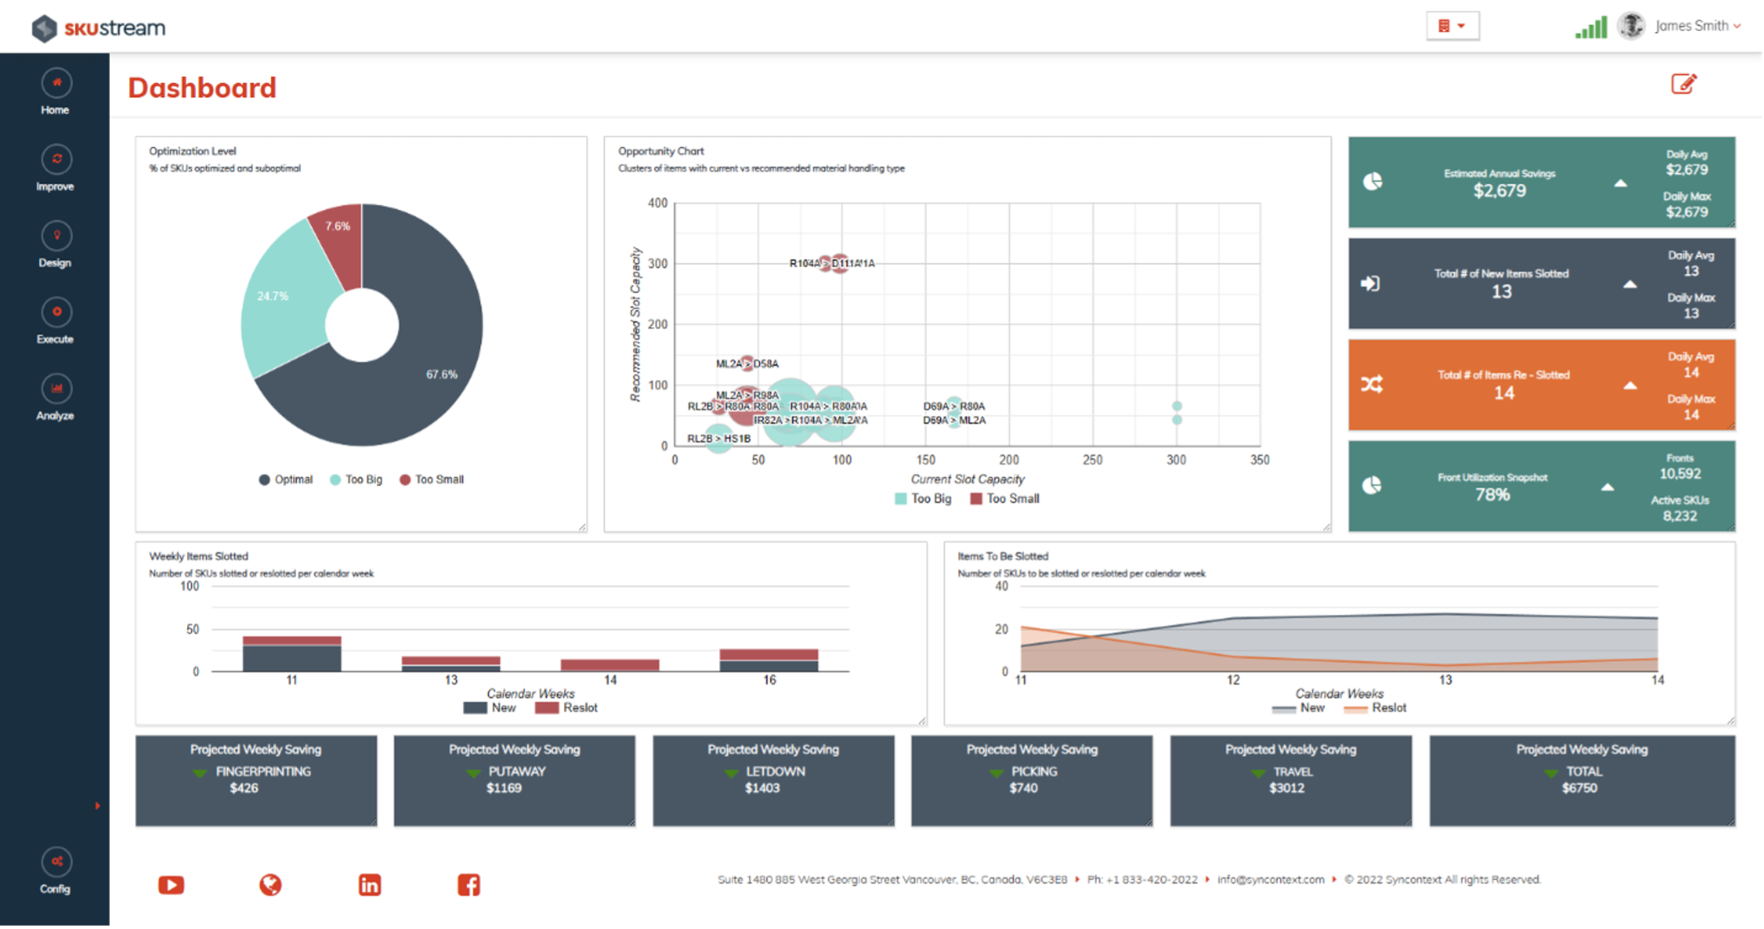Toggle the Too Small legend in pie chart
1764x929 pixels.
pos(432,480)
